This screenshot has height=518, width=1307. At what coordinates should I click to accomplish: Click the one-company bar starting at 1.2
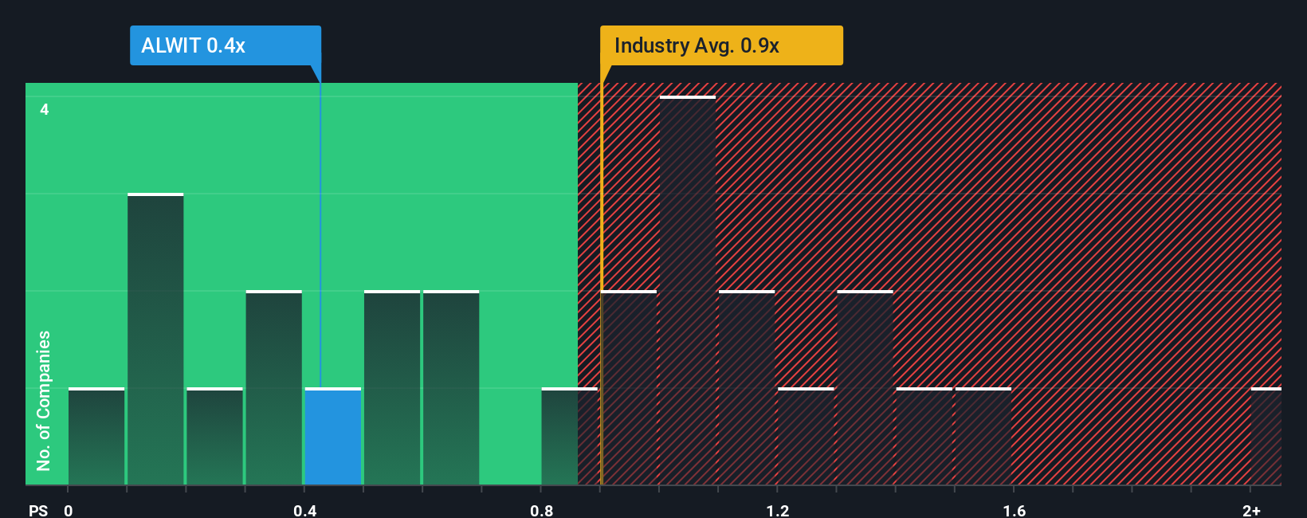(x=806, y=437)
